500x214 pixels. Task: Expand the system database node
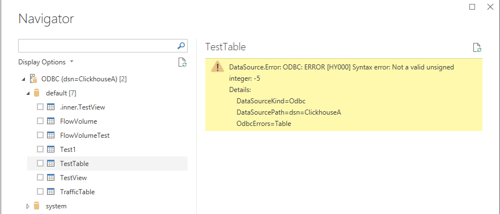(28, 206)
